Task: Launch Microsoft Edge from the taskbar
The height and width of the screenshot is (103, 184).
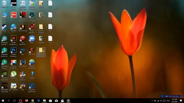Action: [x=39, y=100]
